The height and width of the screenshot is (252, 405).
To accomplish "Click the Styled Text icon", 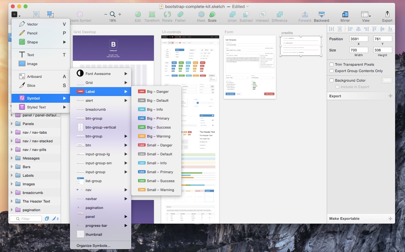I will tap(22, 107).
